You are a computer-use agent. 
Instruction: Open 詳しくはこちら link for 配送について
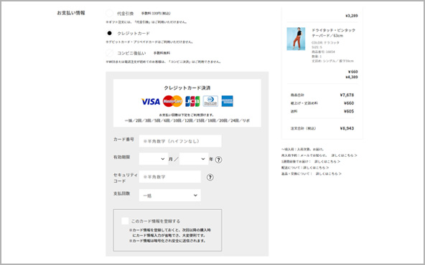316,168
